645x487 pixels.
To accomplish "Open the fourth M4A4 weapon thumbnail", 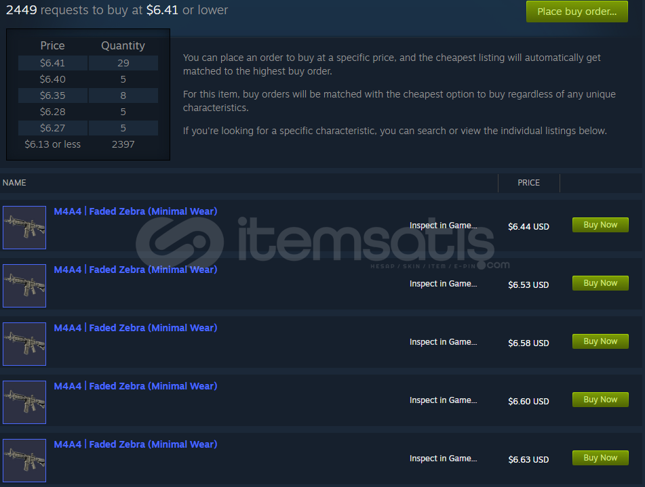I will pyautogui.click(x=24, y=402).
